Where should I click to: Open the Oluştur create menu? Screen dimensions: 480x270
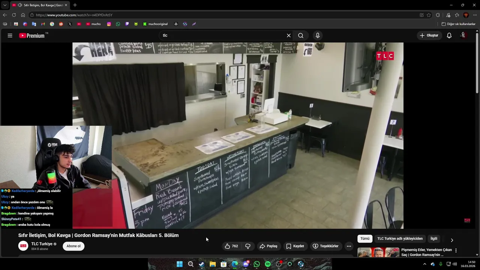[x=429, y=35]
